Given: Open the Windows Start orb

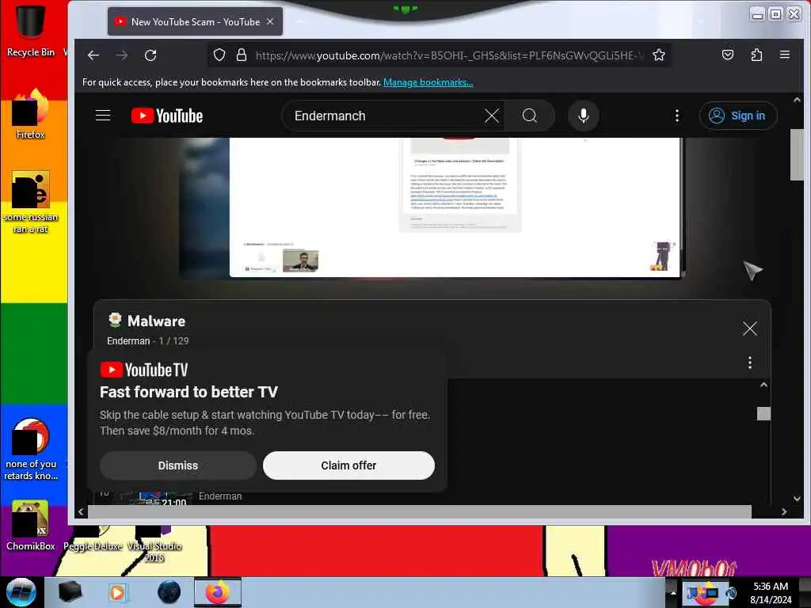Looking at the screenshot, I should tap(21, 592).
